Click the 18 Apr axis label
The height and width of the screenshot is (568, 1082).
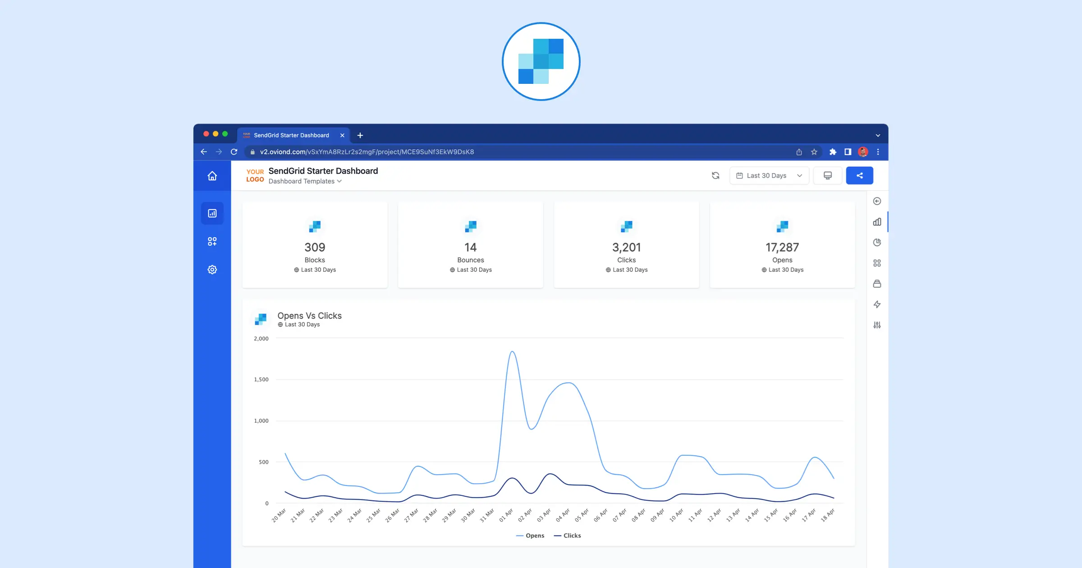827,515
